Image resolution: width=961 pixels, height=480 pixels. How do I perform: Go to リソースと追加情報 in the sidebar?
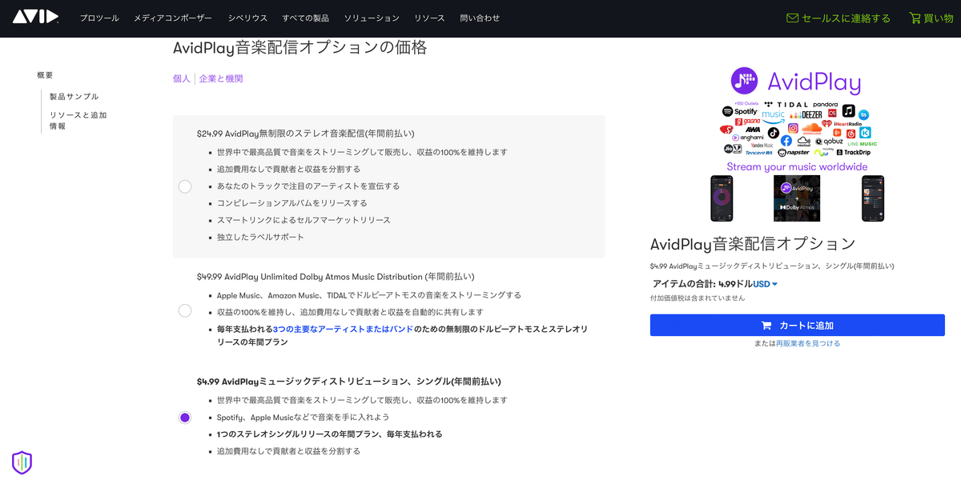pos(78,120)
